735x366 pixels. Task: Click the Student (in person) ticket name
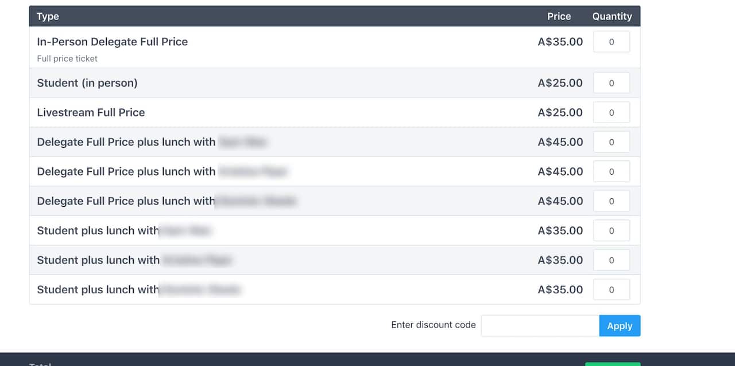coord(87,83)
